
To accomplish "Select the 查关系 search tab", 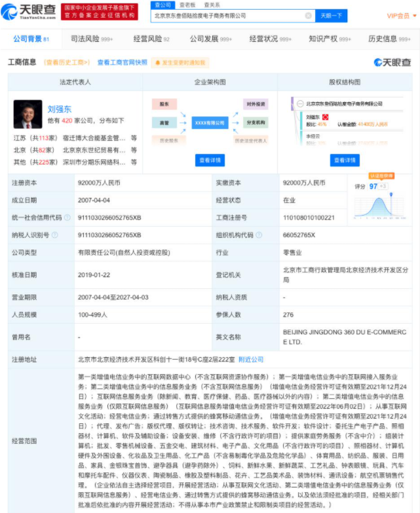I will (x=212, y=5).
